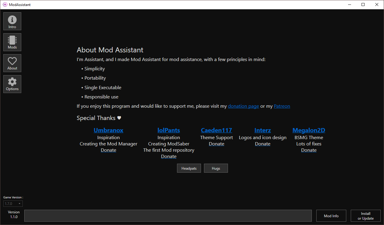384x225 pixels.
Task: Click 'Logos and icon design' text
Action: [x=263, y=138]
